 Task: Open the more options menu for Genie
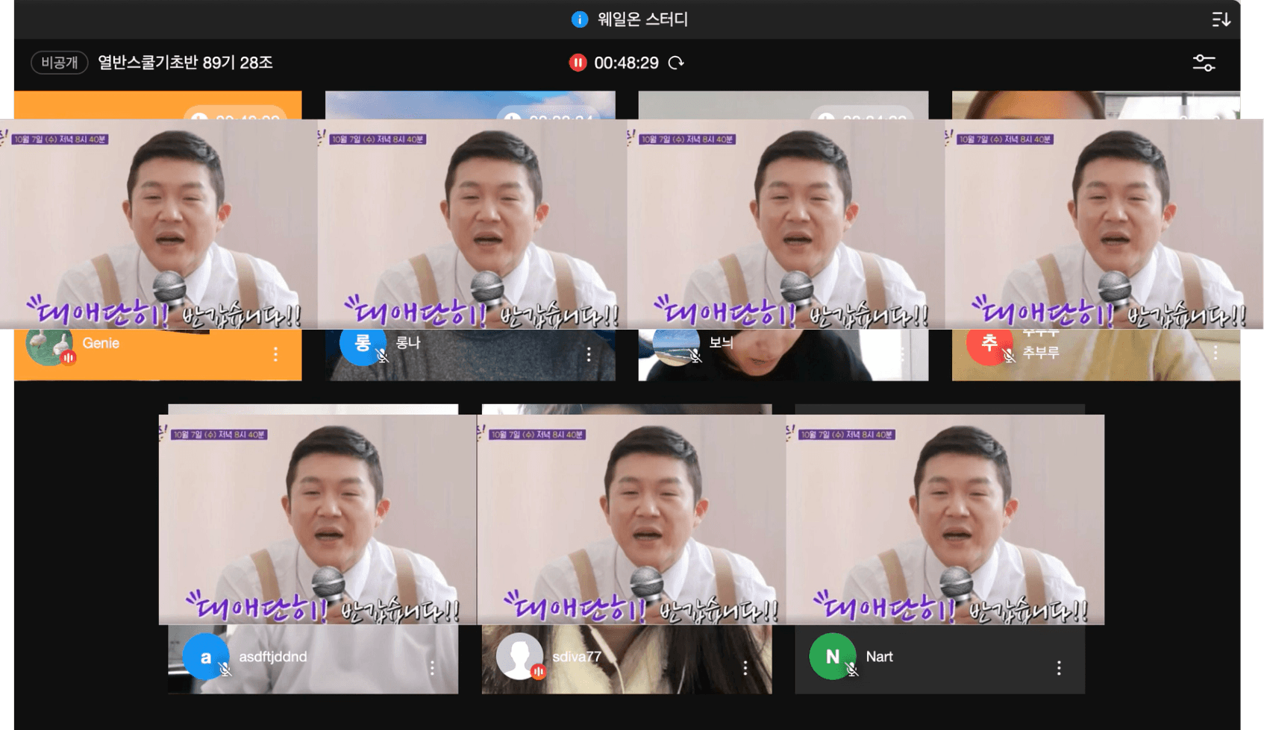coord(275,354)
